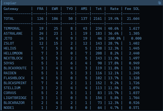Click RAIDEN's fee 1.245
The image size is (163, 111).
(x=134, y=73)
